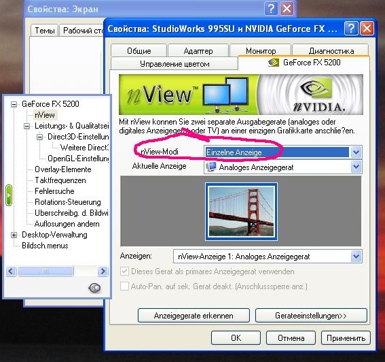
Task: Open the Anzeigen dropdown arrow
Action: tap(356, 257)
